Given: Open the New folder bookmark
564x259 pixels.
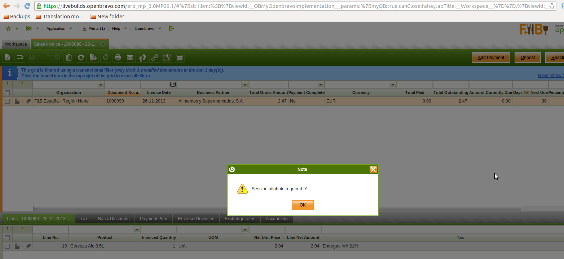Looking at the screenshot, I should click(107, 17).
